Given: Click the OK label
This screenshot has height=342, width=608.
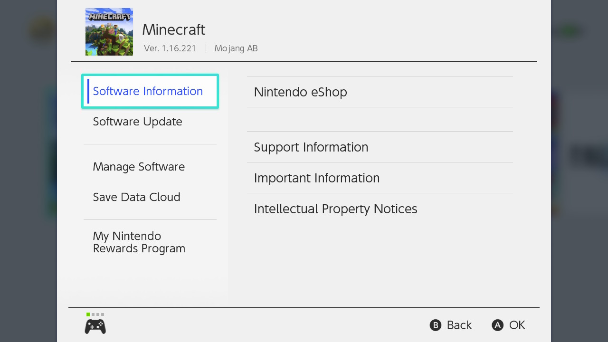Looking at the screenshot, I should [517, 325].
